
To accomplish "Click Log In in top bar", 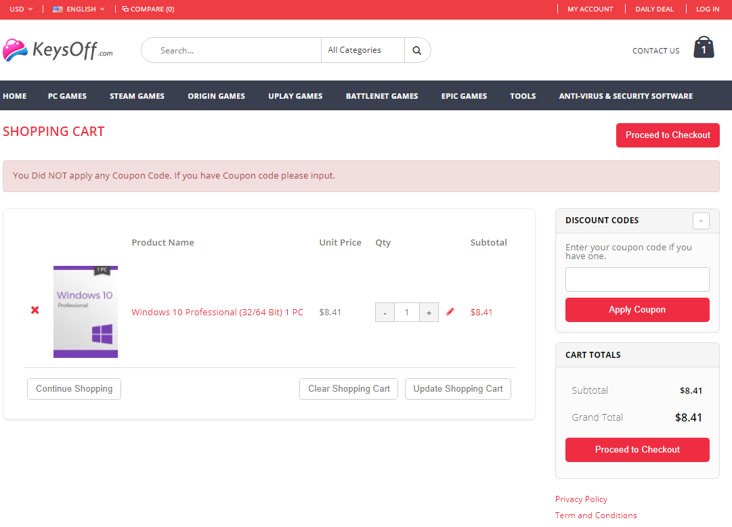I will point(707,9).
